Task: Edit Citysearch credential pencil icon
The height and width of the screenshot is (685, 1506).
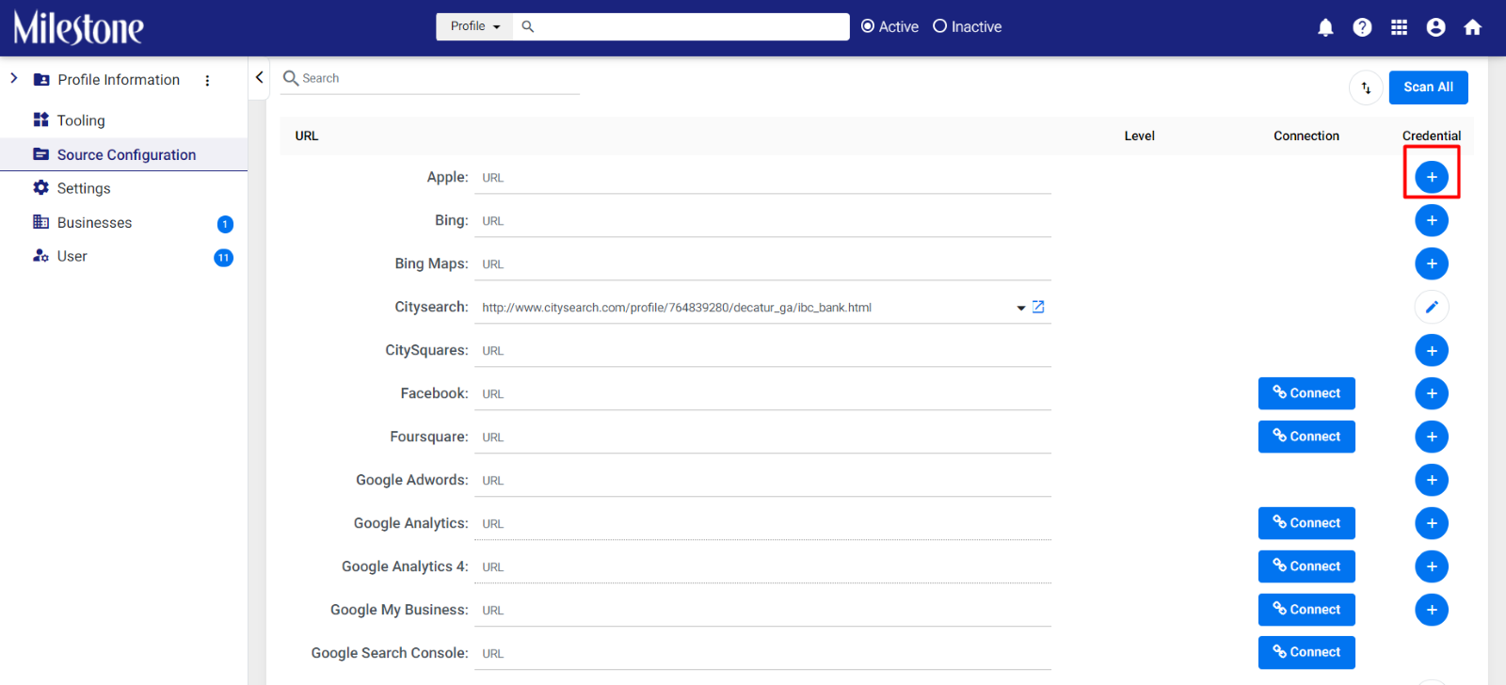Action: pyautogui.click(x=1432, y=307)
